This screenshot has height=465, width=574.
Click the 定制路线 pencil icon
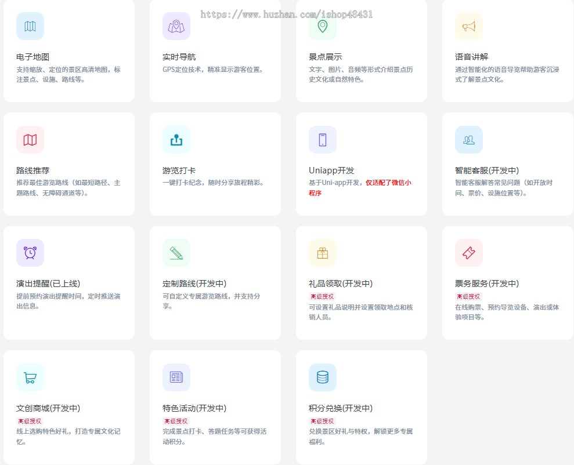coord(176,253)
